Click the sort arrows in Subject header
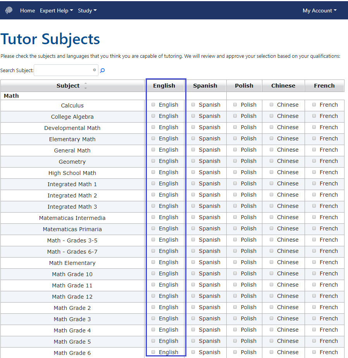 [86, 86]
